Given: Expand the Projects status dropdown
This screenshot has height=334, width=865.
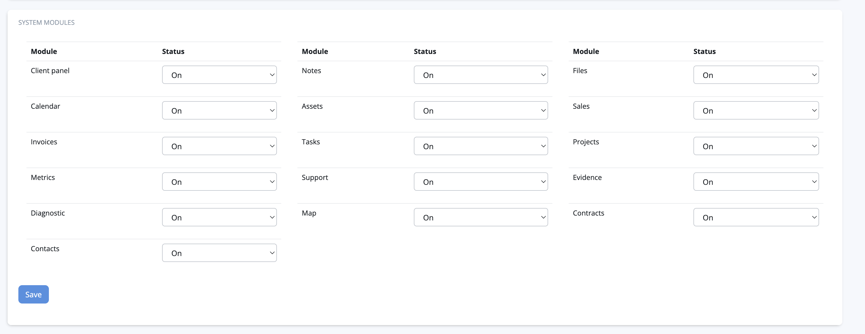Looking at the screenshot, I should 756,146.
